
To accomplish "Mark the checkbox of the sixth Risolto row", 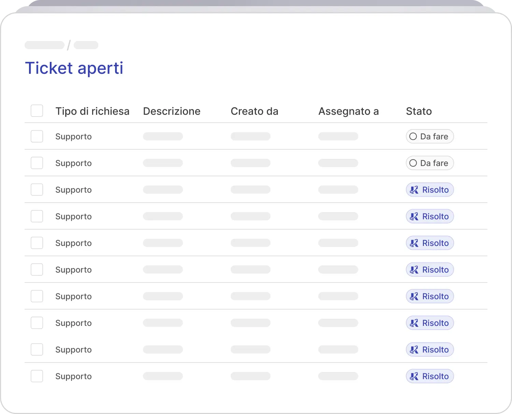I will (x=37, y=323).
